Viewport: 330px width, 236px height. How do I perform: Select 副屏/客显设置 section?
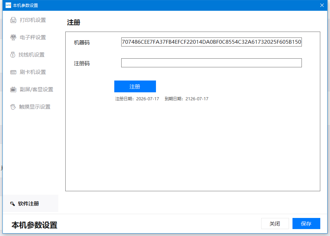pos(31,90)
